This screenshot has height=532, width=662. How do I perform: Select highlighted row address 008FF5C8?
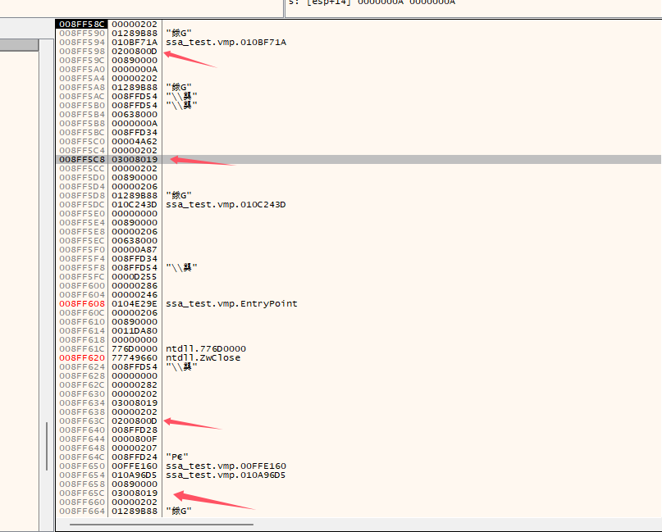(x=81, y=160)
